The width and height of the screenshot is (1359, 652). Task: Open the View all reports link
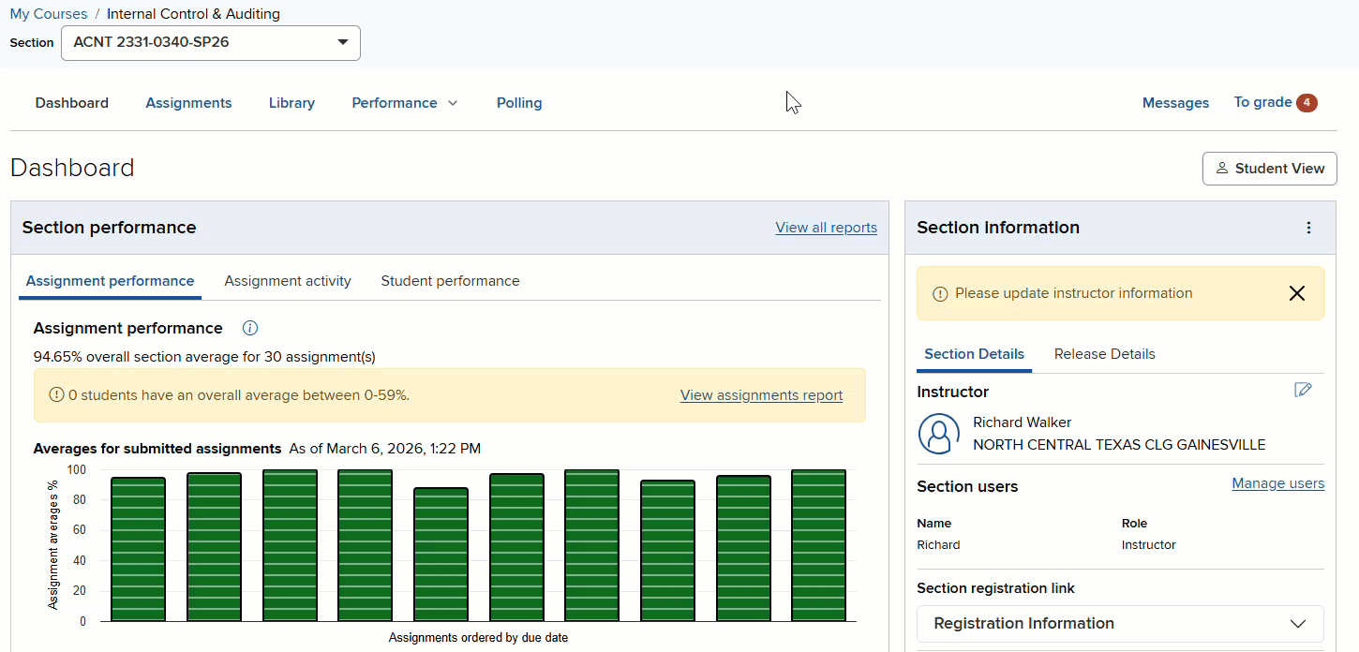click(826, 228)
